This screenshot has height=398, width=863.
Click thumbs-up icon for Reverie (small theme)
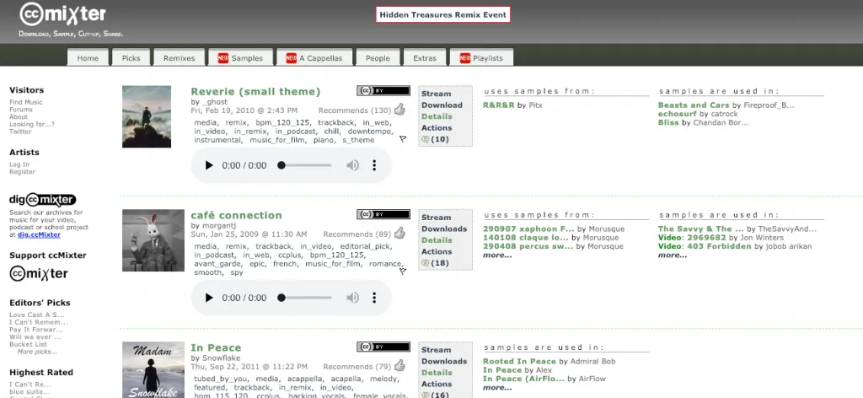pyautogui.click(x=400, y=110)
